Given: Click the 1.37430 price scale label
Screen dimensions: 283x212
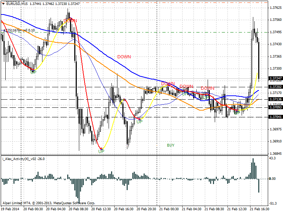Looking at the screenshot, I should click(x=276, y=44).
